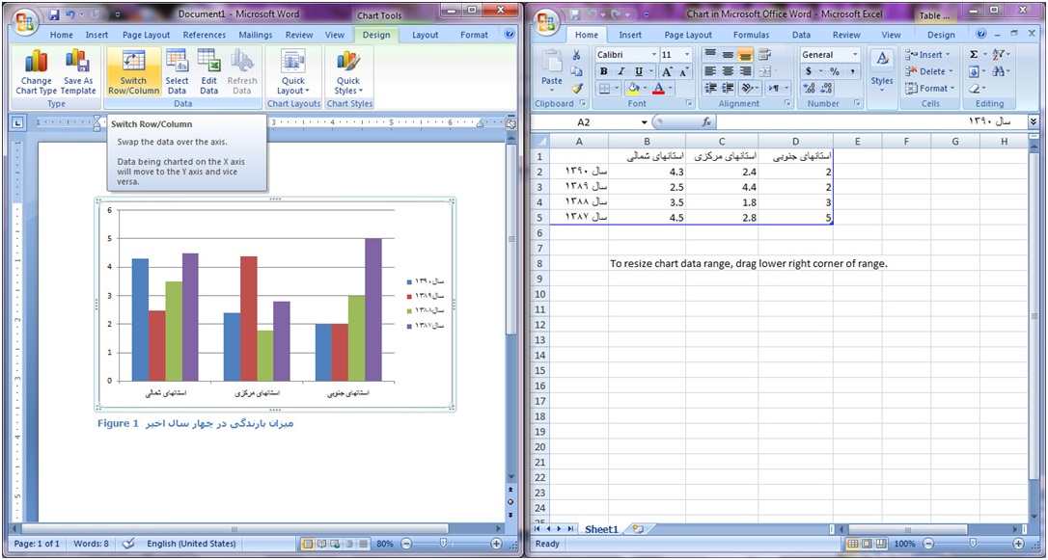Click Increase Font Size icon in Excel
This screenshot has width=1048, height=560.
tap(667, 71)
